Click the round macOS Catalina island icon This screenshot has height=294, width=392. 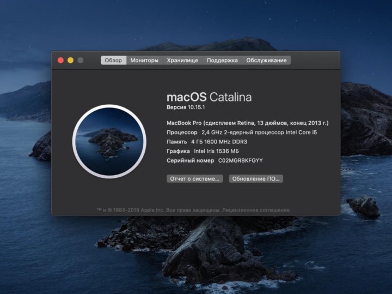click(109, 141)
